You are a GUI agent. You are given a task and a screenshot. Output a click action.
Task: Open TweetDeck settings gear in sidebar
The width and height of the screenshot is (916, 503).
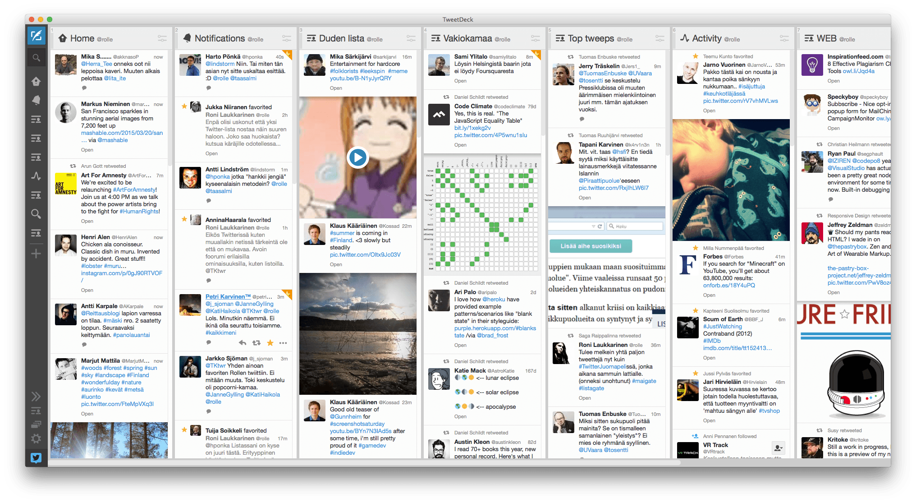tap(36, 438)
